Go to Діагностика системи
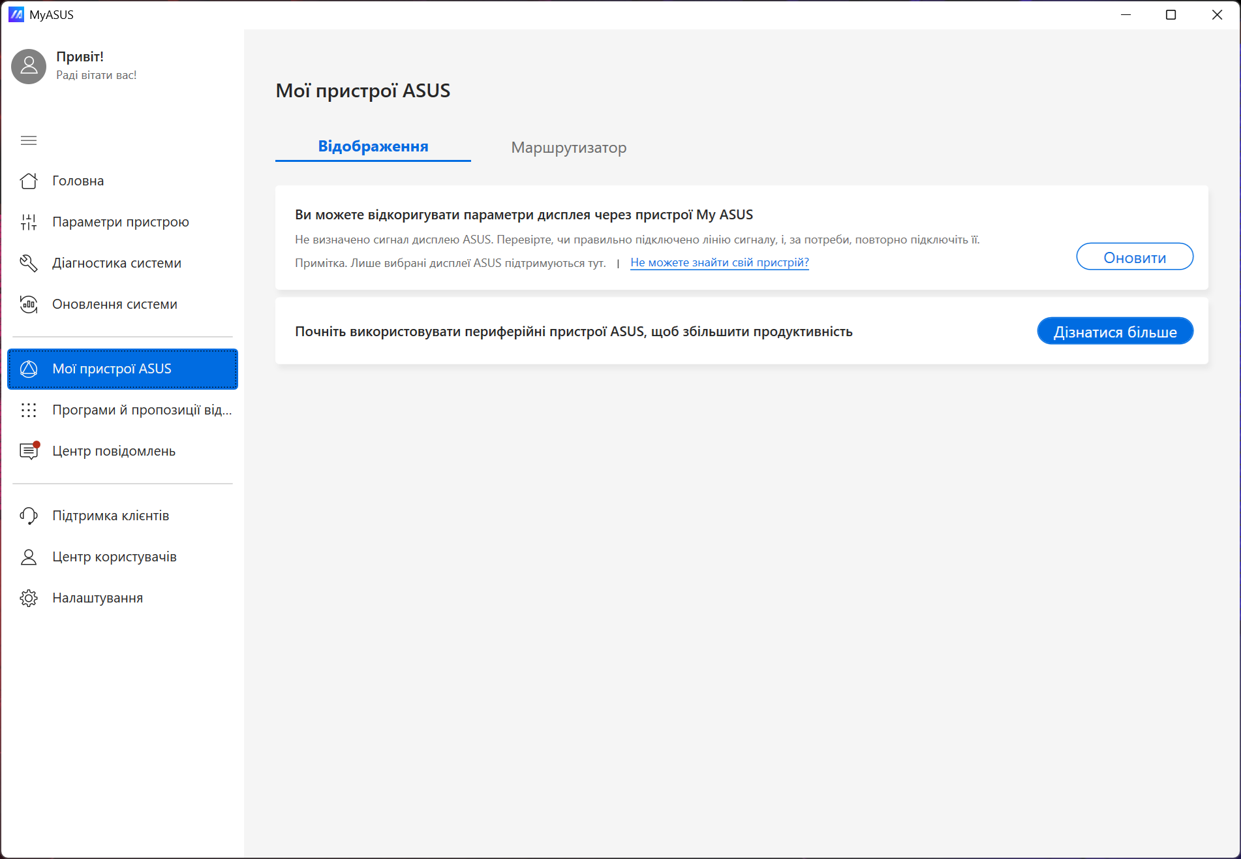Viewport: 1241px width, 859px height. [x=123, y=263]
